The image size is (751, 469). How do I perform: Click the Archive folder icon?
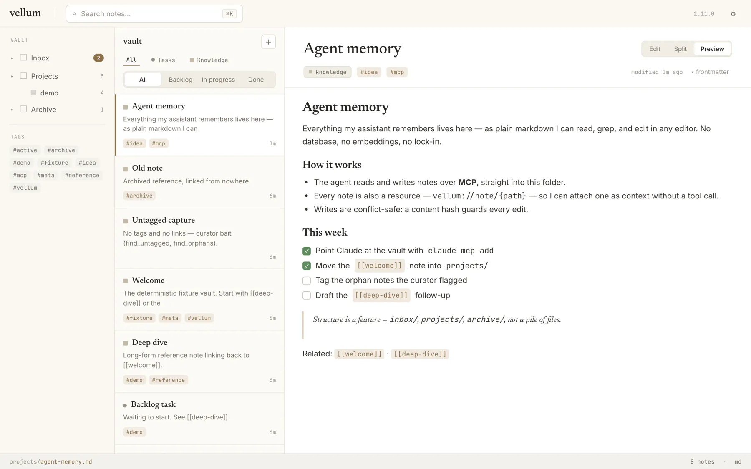[23, 109]
